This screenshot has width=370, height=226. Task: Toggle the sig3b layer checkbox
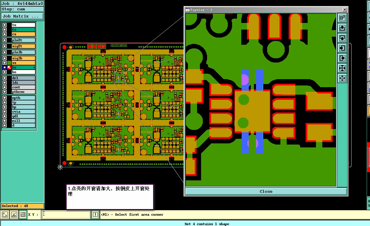pyautogui.click(x=5, y=58)
